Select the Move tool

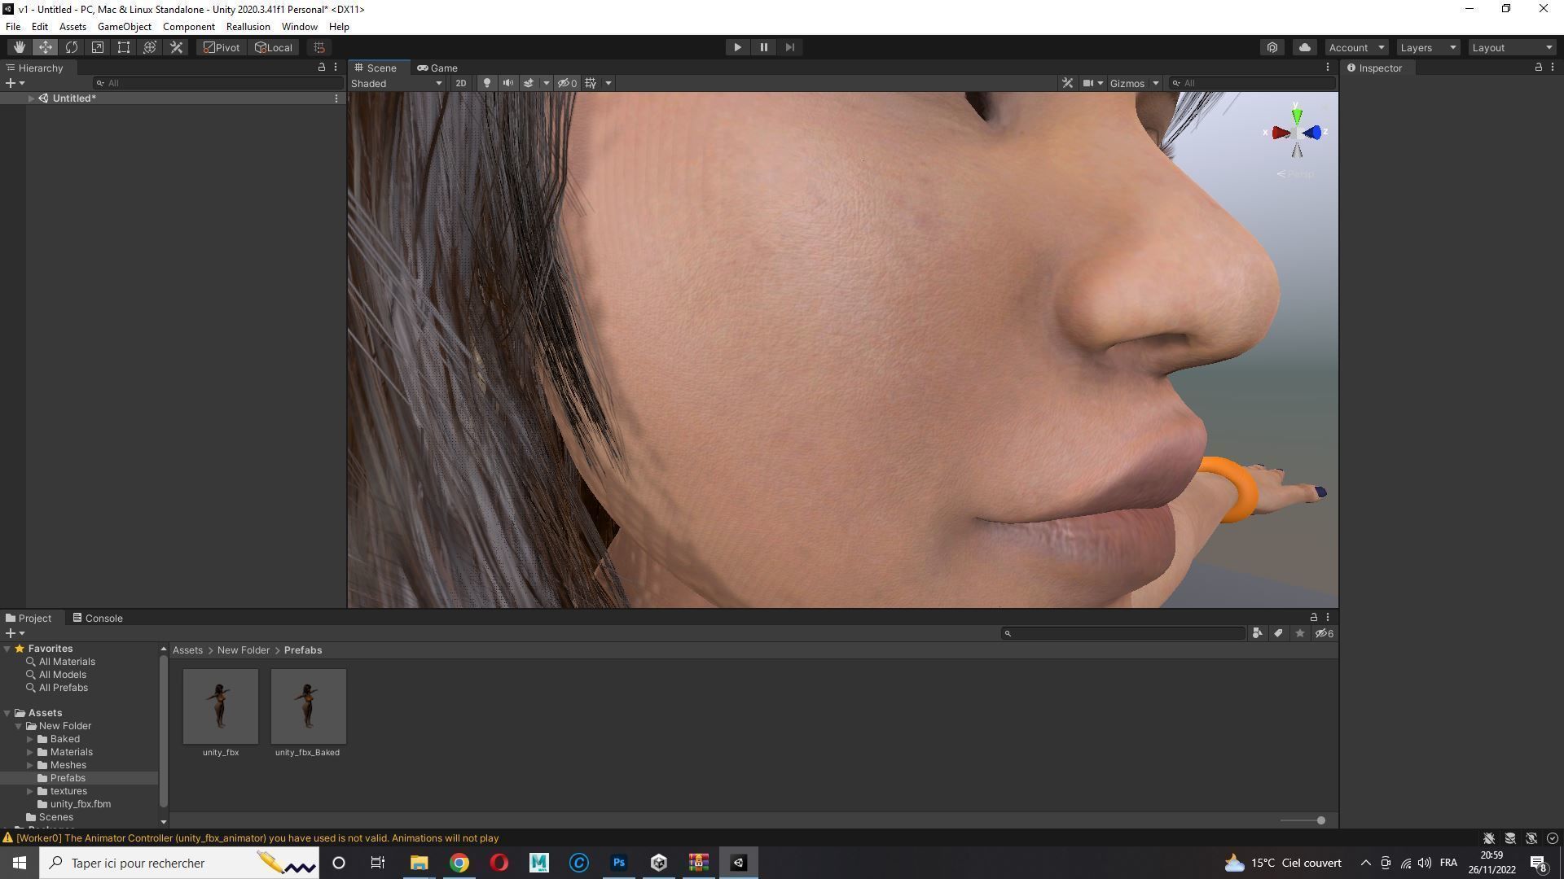46,47
